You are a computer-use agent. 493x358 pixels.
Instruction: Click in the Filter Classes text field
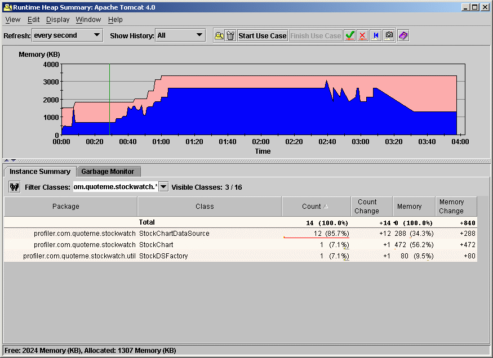(x=115, y=187)
